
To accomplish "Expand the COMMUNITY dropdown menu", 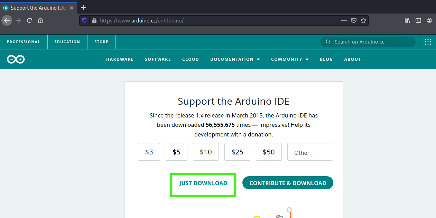I will point(290,59).
